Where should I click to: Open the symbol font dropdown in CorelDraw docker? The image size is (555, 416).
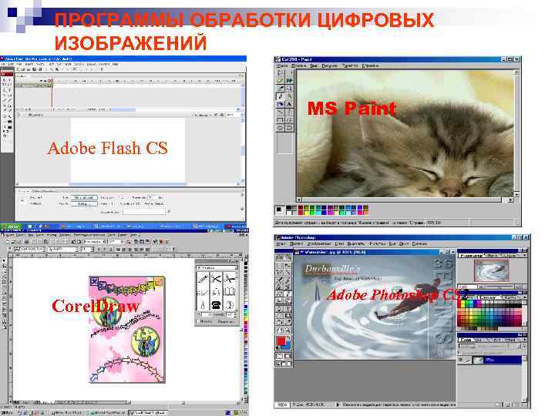click(x=234, y=268)
